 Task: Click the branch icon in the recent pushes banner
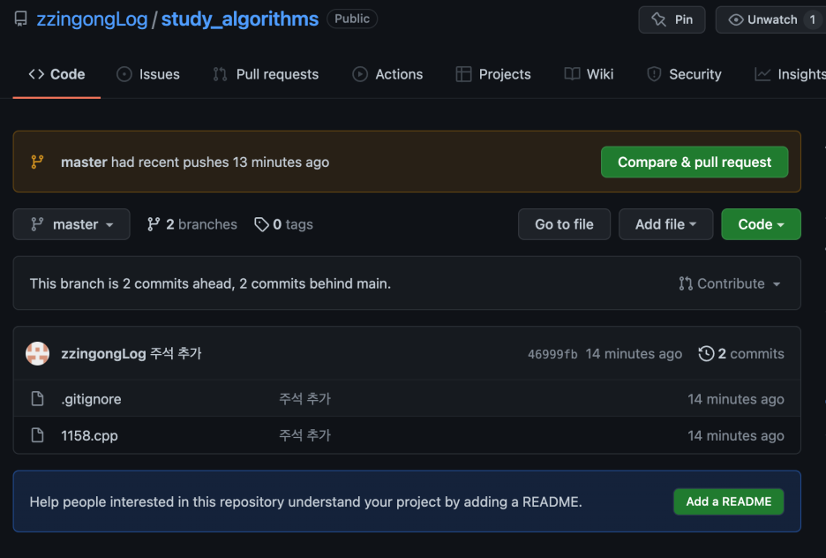[x=37, y=162]
